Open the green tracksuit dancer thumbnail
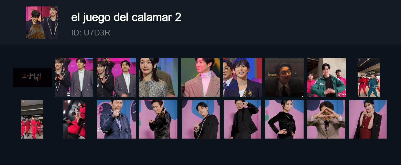Image resolution: width=401 pixels, height=165 pixels. [327, 77]
